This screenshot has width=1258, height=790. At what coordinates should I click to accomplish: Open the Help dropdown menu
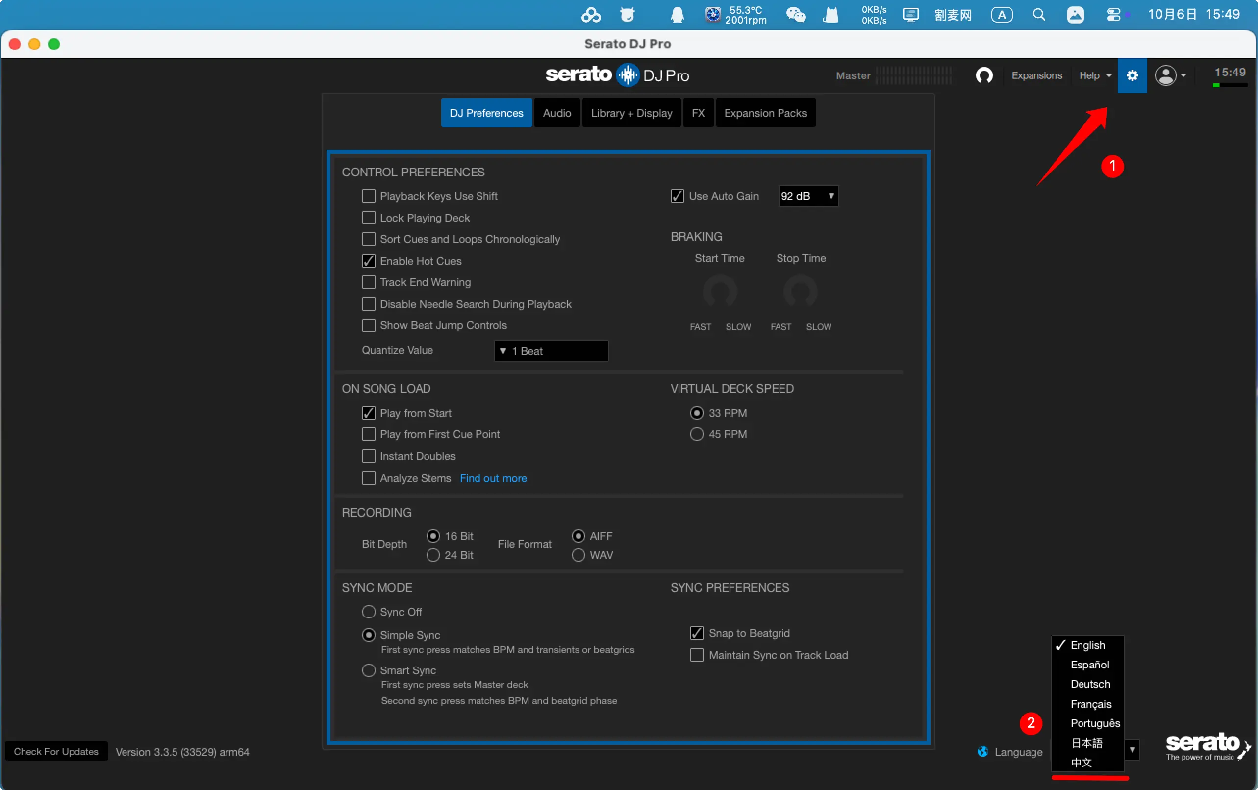pos(1094,75)
